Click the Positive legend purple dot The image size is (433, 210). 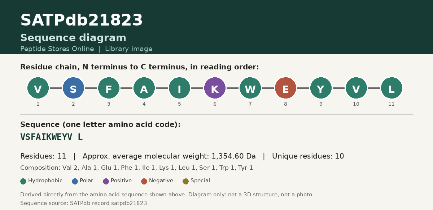(x=106, y=181)
